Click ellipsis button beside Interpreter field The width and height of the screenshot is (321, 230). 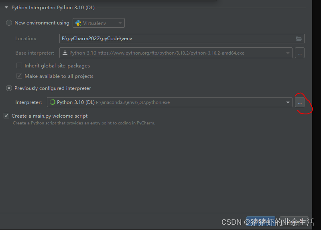300,102
